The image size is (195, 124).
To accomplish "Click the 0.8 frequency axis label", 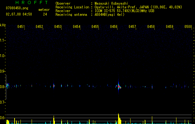I will [2, 87].
